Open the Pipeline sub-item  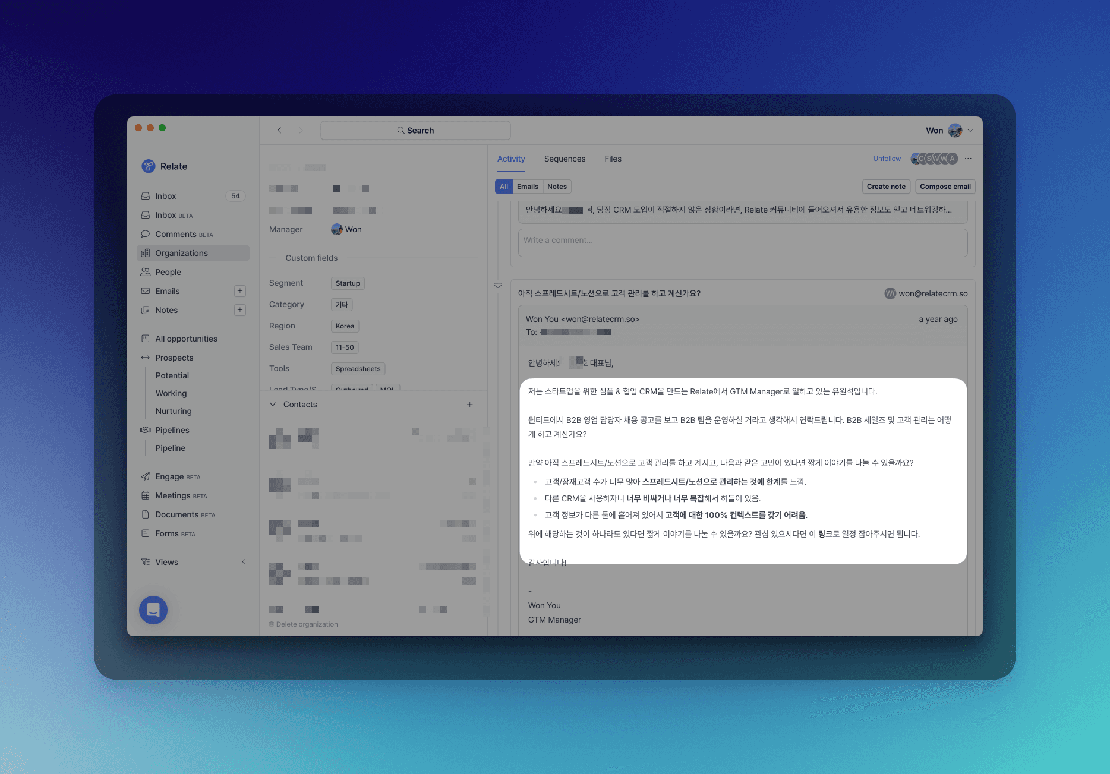click(x=171, y=448)
